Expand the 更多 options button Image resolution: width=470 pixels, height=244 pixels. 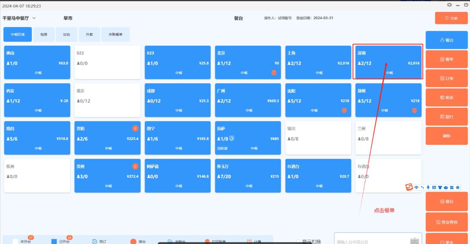(x=447, y=240)
